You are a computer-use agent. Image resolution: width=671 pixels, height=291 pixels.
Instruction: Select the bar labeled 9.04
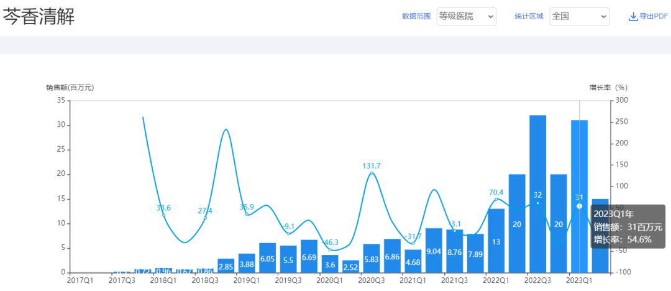434,251
